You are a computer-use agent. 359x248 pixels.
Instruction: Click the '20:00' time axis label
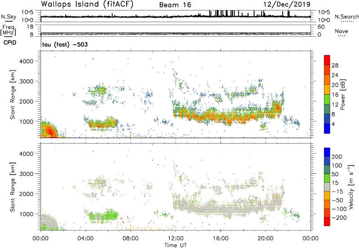[x=265, y=239]
